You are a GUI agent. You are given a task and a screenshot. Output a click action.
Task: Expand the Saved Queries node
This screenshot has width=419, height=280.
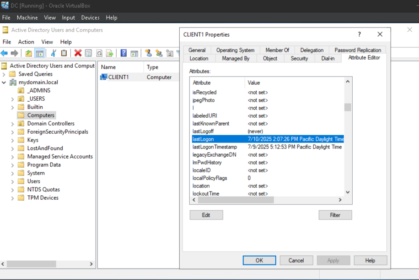4,74
